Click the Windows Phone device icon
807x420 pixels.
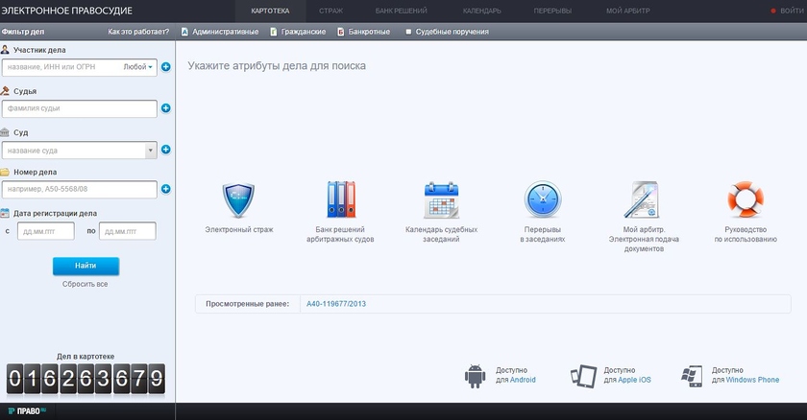(693, 374)
